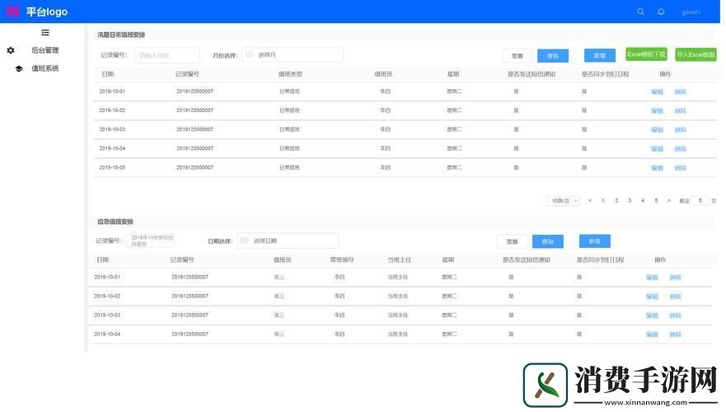The width and height of the screenshot is (726, 412).
Task: Collapse the sidebar with the hamburger icon
Action: 45,33
